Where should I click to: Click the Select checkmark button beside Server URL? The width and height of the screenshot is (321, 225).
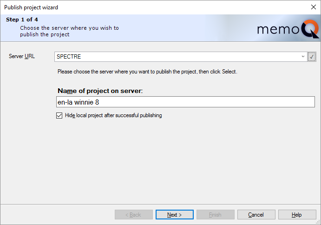[312, 57]
